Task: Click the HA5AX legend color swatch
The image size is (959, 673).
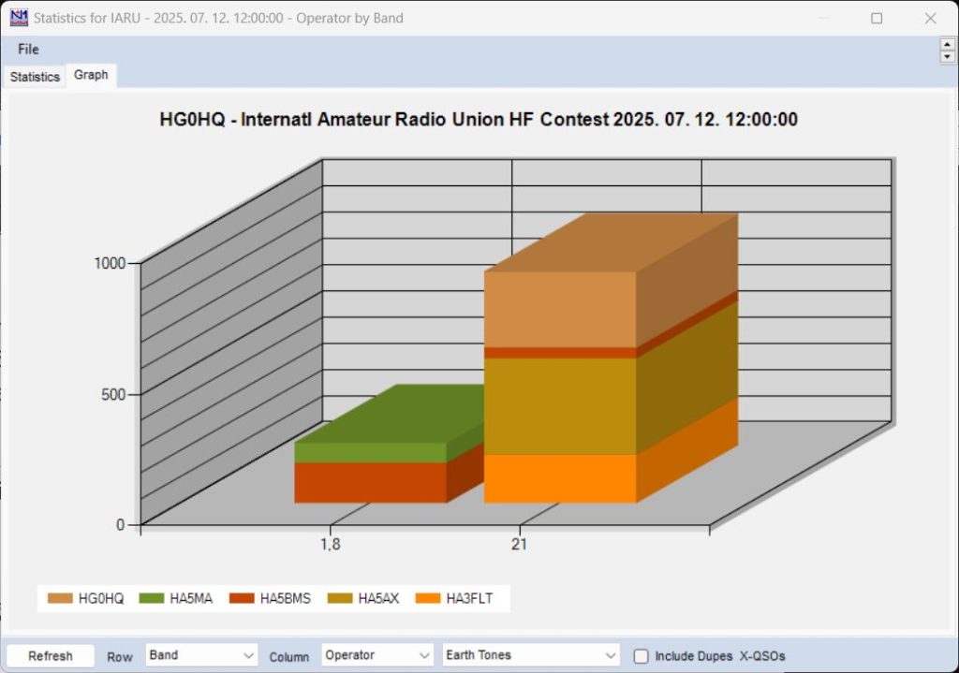Action: [x=340, y=598]
